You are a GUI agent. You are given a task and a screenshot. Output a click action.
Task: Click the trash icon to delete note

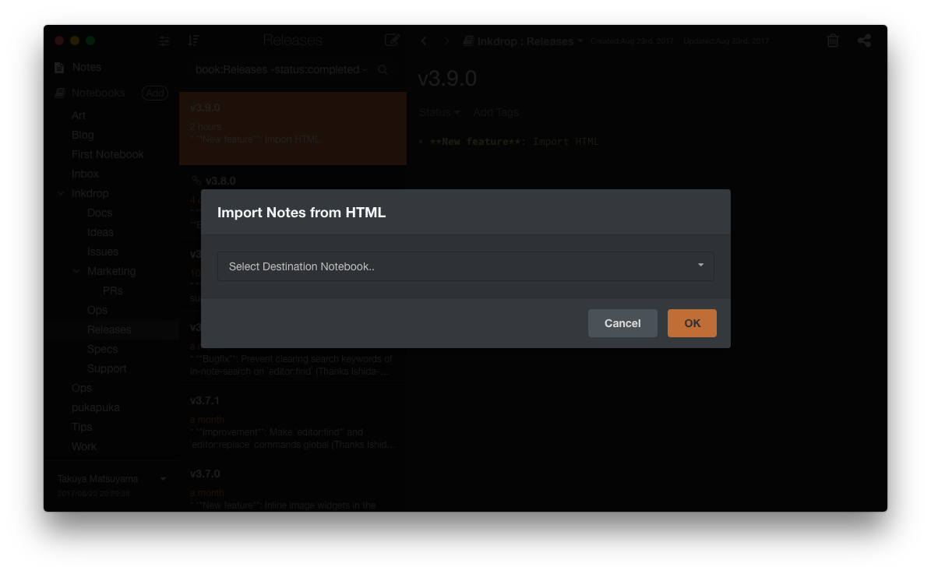[833, 41]
